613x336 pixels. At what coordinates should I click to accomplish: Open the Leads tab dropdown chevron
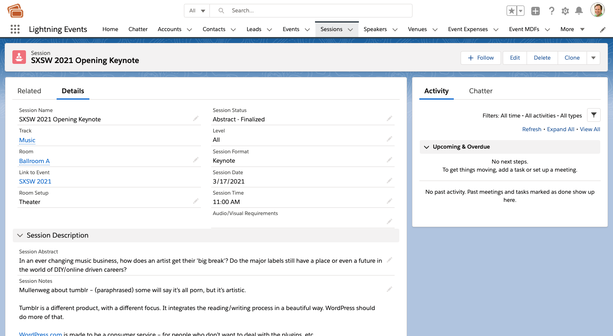pos(269,30)
